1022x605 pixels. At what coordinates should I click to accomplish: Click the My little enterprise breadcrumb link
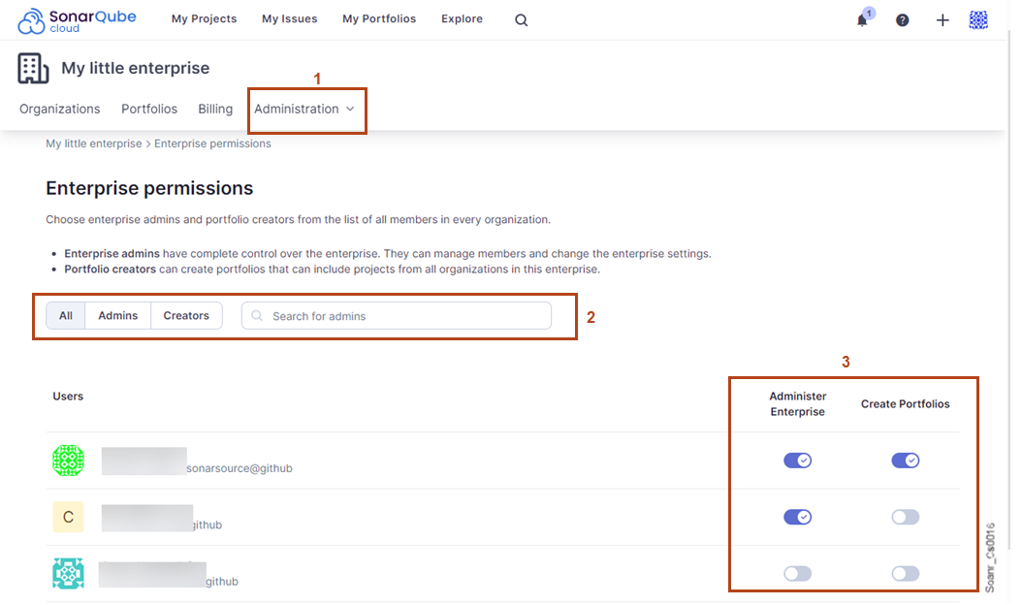coord(93,143)
